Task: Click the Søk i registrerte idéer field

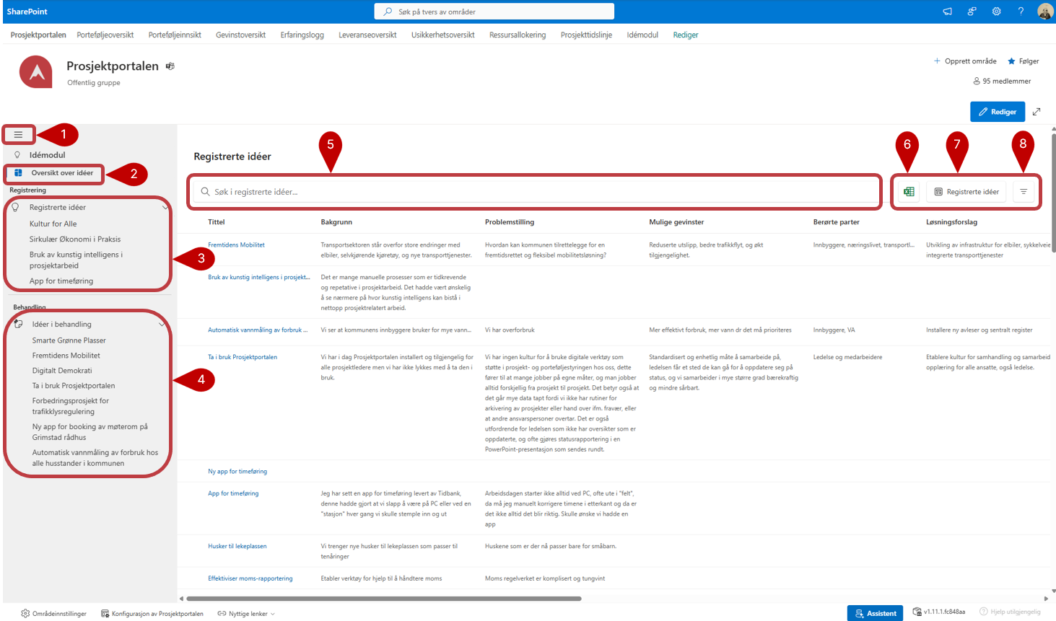Action: (x=534, y=192)
